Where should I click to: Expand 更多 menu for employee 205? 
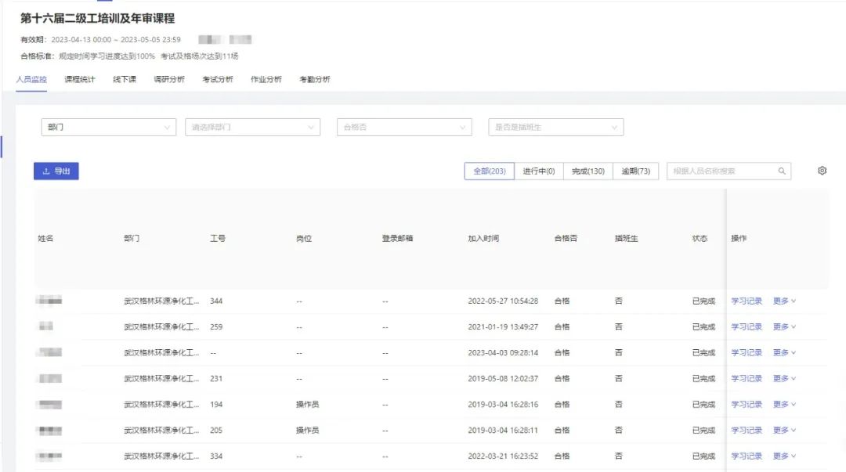[x=784, y=431]
